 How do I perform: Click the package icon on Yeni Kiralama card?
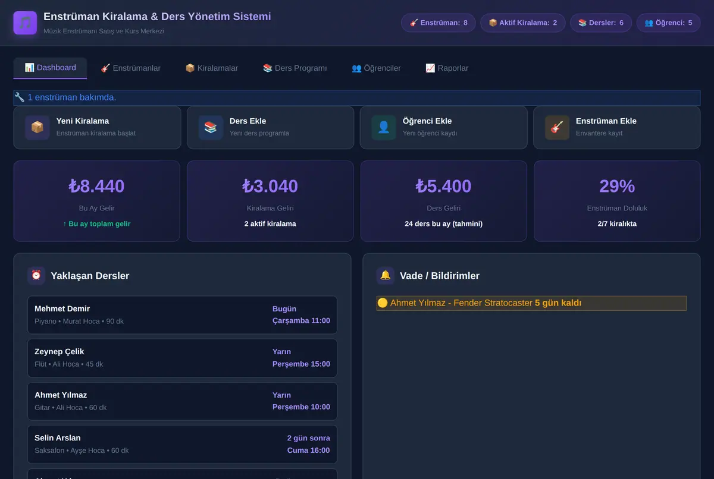[x=37, y=128]
